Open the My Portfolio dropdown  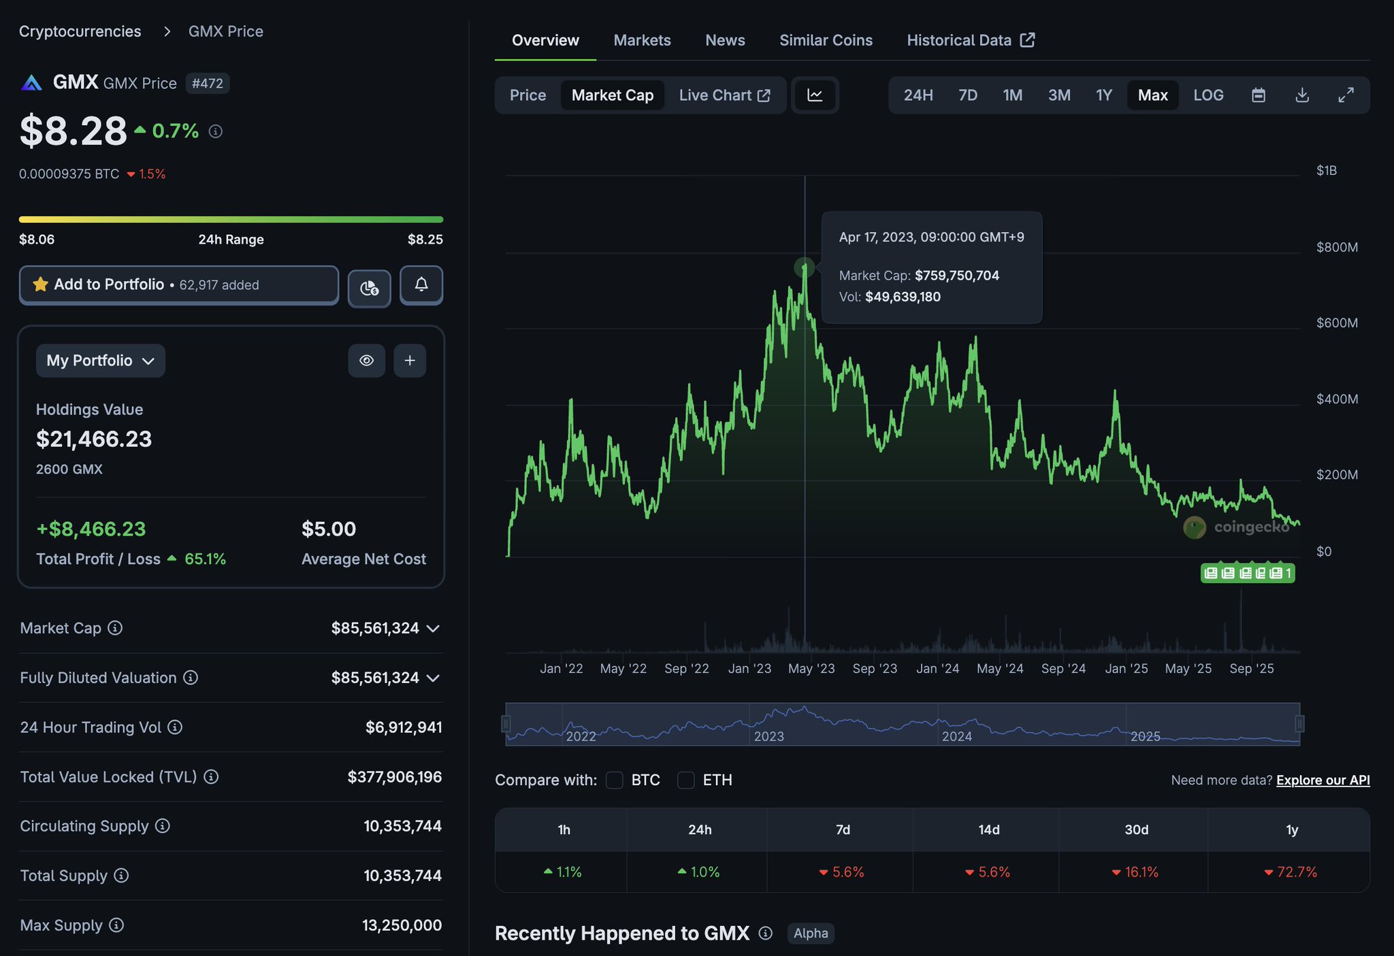click(x=101, y=361)
